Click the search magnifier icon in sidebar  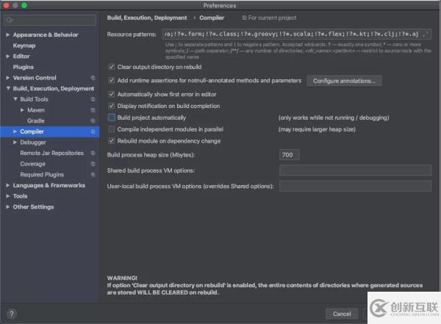pos(10,20)
